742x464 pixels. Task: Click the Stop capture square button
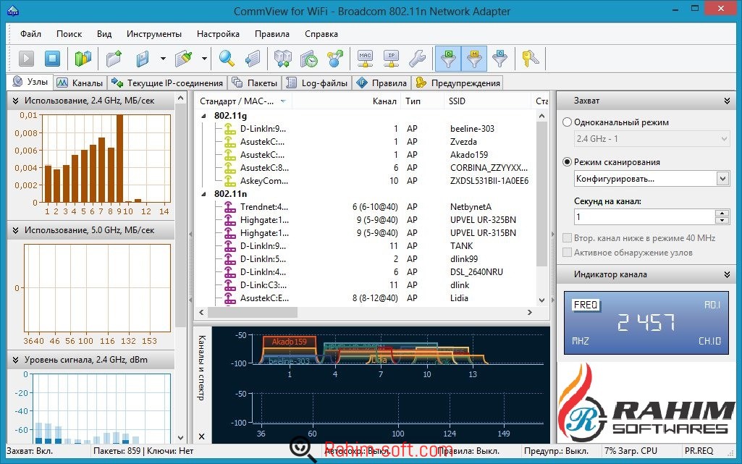51,59
